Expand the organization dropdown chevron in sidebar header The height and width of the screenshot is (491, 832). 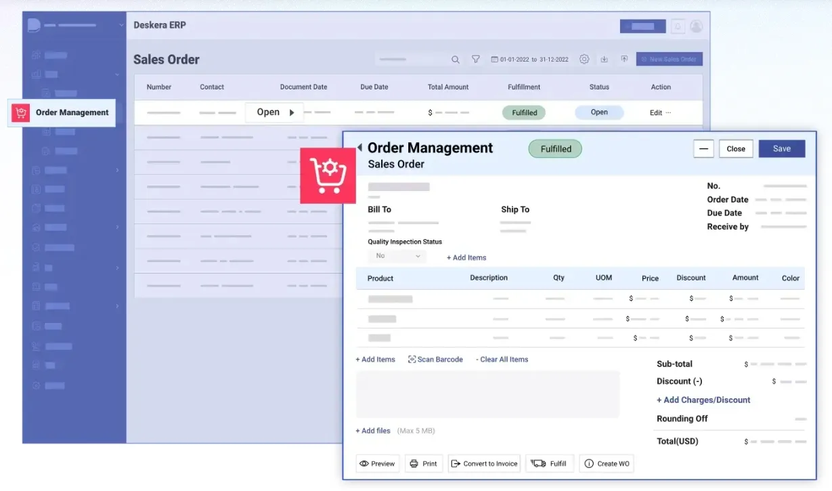pos(121,26)
